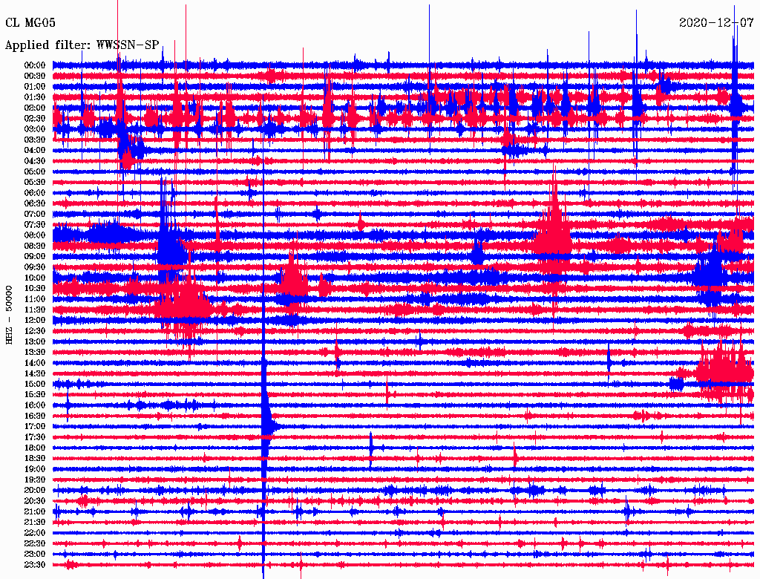This screenshot has height=579, width=760.
Task: Select the 23:00 time label
Action: [34, 554]
